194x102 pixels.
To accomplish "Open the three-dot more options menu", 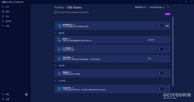I will [x=168, y=7].
